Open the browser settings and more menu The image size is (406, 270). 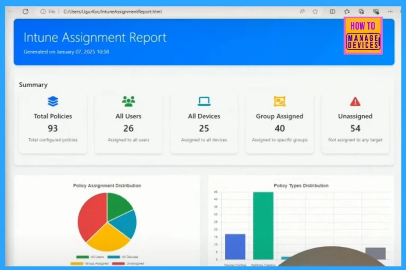390,11
